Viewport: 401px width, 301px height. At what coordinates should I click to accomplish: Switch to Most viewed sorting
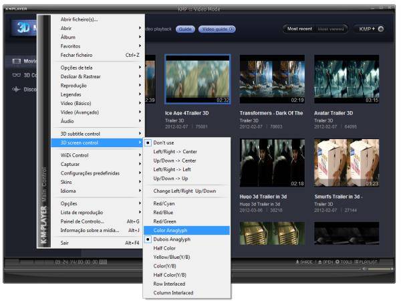point(331,29)
